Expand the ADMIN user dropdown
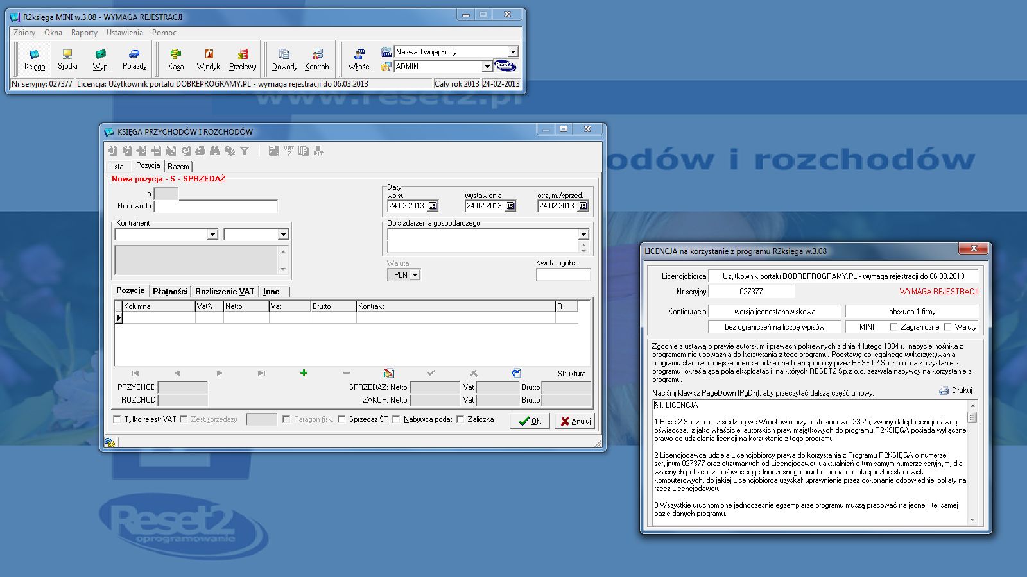This screenshot has height=577, width=1027. pyautogui.click(x=487, y=67)
